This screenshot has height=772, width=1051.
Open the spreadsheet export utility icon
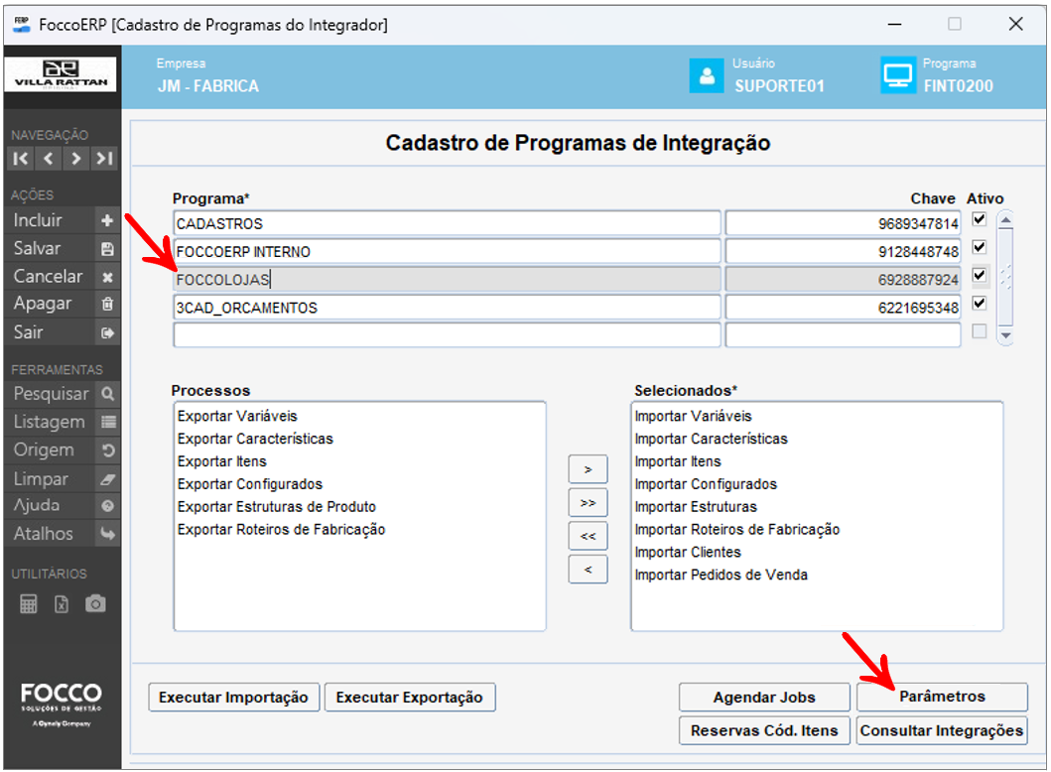(x=62, y=604)
